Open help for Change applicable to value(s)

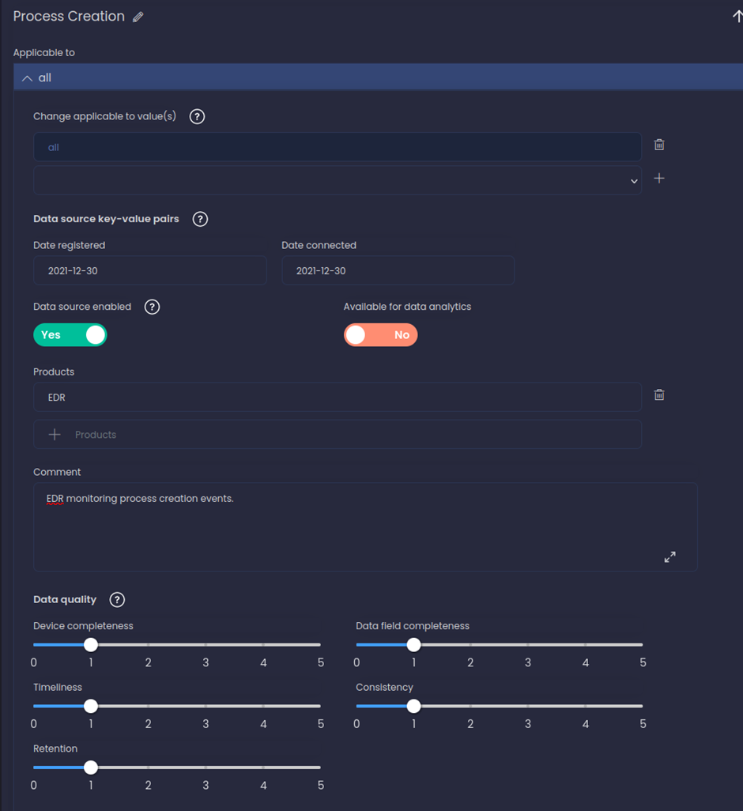pos(197,116)
